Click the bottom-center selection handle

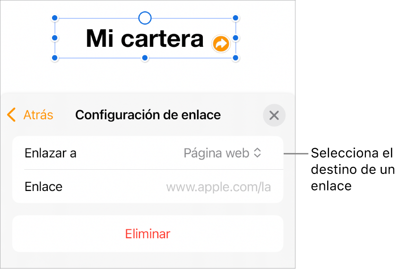[145, 58]
